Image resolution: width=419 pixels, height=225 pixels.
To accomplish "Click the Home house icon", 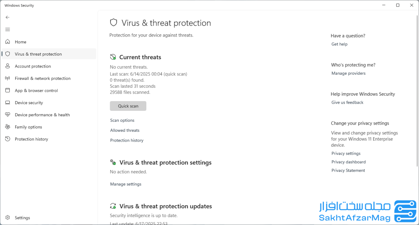I will [8, 42].
